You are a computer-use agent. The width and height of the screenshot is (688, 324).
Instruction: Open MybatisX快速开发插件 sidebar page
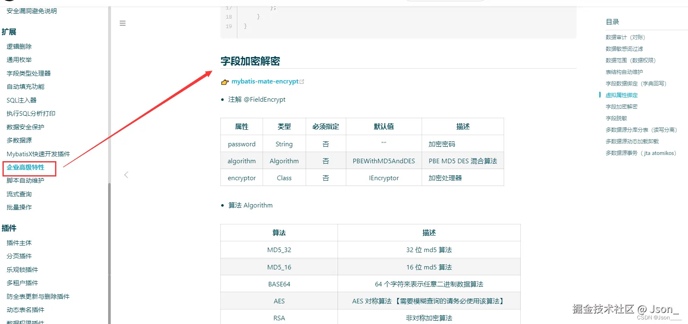point(38,154)
